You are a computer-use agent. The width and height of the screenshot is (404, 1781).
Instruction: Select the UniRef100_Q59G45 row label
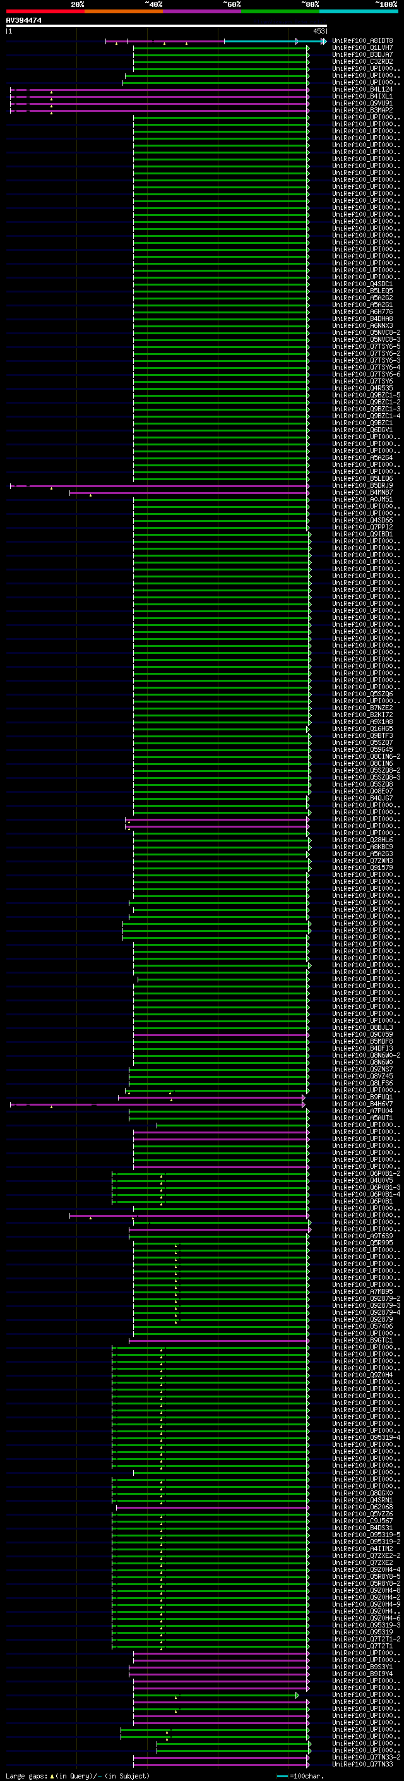pyautogui.click(x=362, y=749)
